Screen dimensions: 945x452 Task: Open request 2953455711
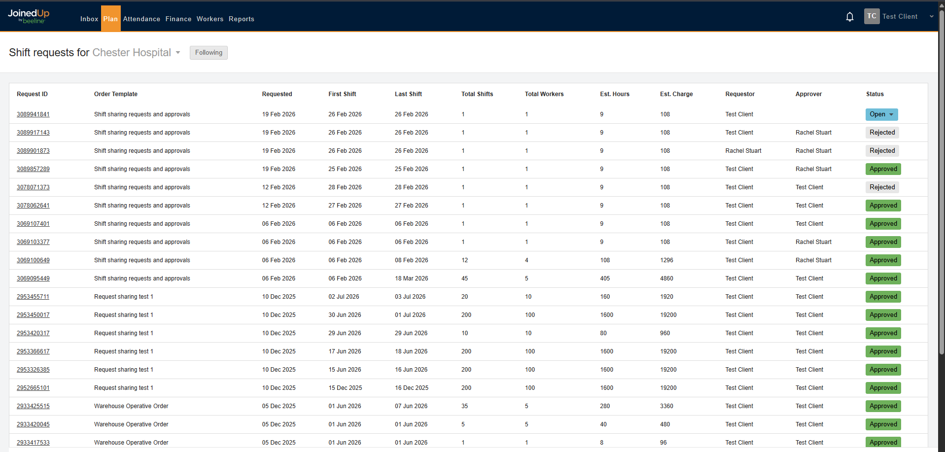point(33,296)
